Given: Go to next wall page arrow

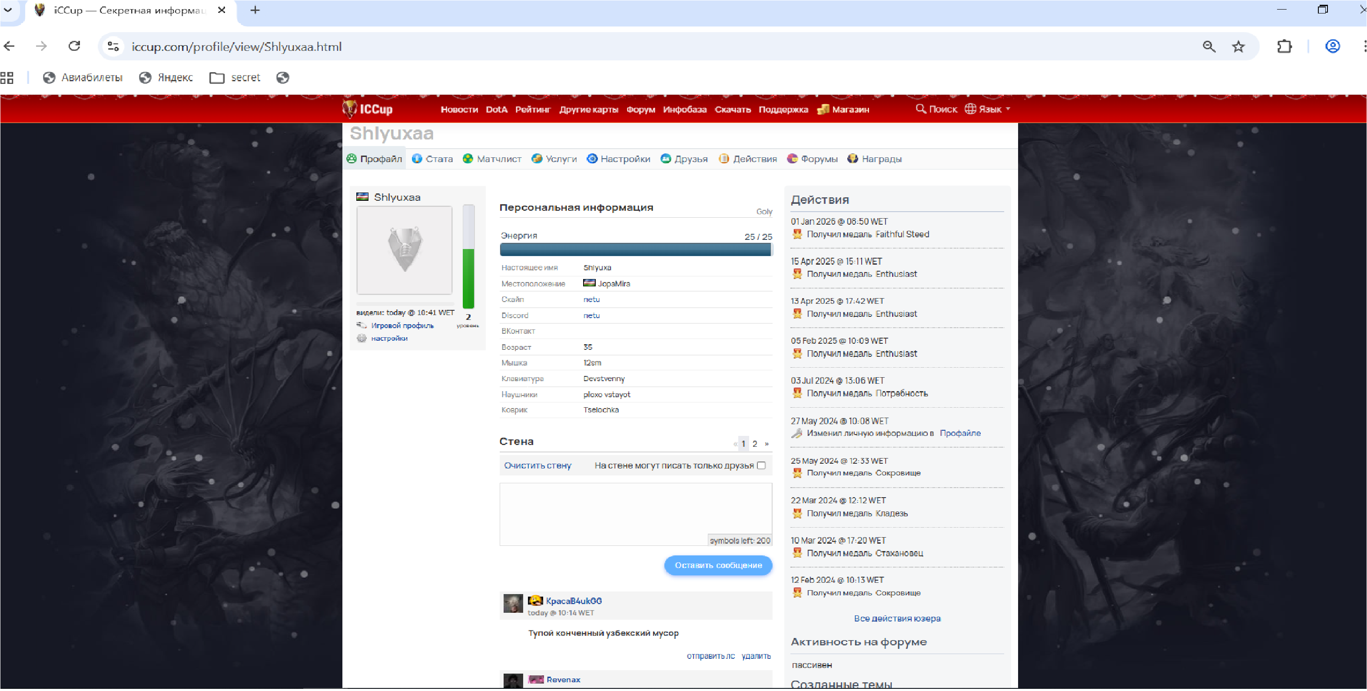Looking at the screenshot, I should (767, 444).
